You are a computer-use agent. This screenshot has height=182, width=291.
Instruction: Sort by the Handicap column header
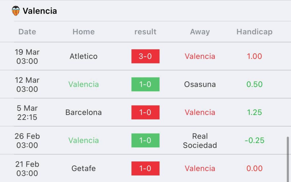[x=254, y=32]
